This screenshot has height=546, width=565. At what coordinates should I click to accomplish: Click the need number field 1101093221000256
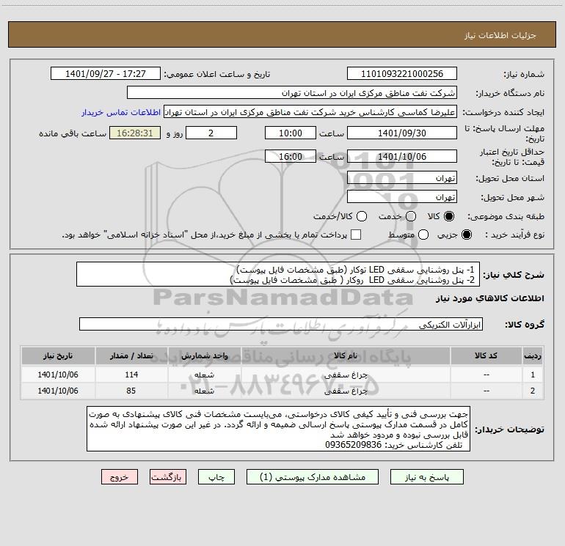coord(402,74)
